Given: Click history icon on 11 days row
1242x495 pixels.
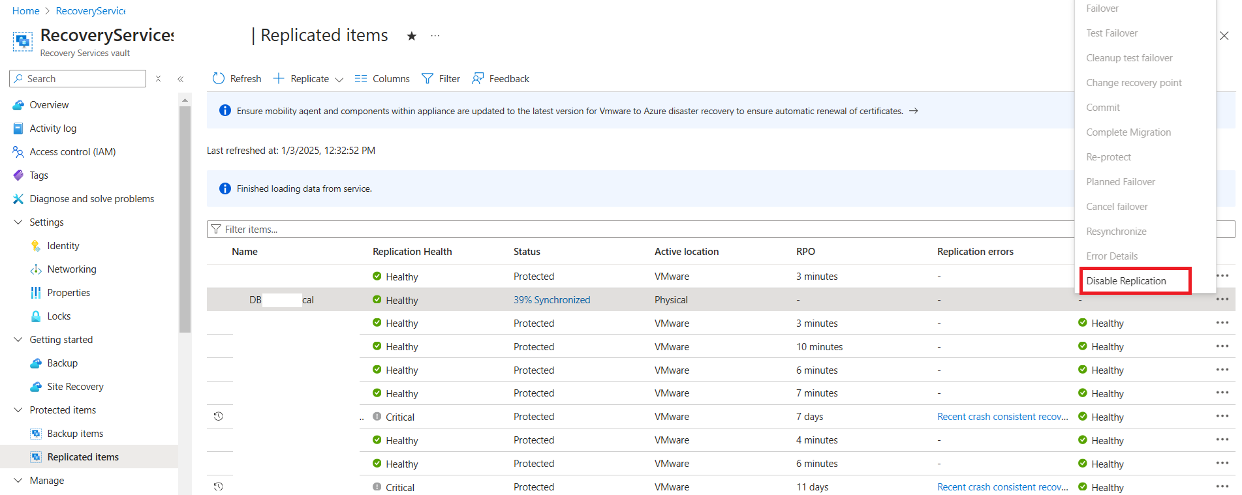Looking at the screenshot, I should pos(219,487).
